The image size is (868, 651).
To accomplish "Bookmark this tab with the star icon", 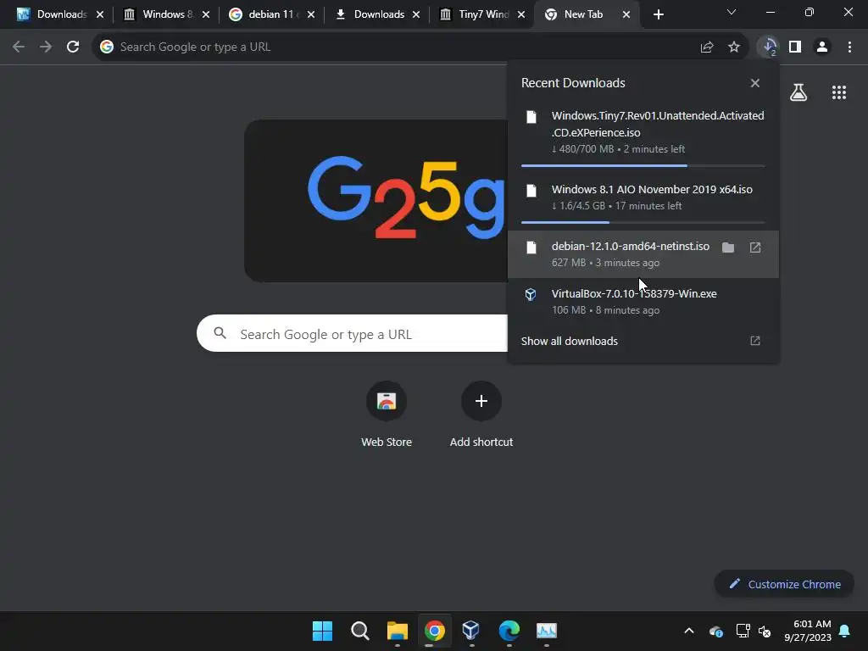I will point(734,47).
